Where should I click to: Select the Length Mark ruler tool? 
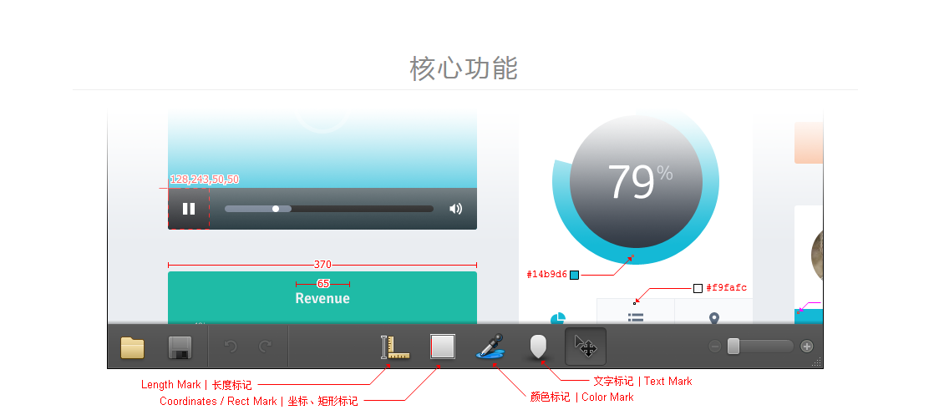[x=395, y=347]
